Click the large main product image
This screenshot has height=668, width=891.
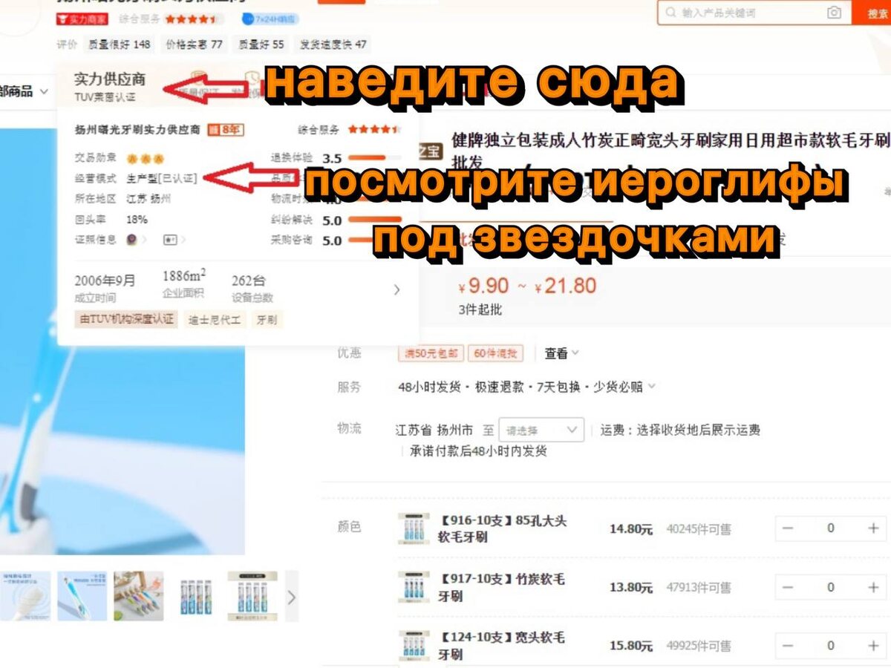point(123,341)
